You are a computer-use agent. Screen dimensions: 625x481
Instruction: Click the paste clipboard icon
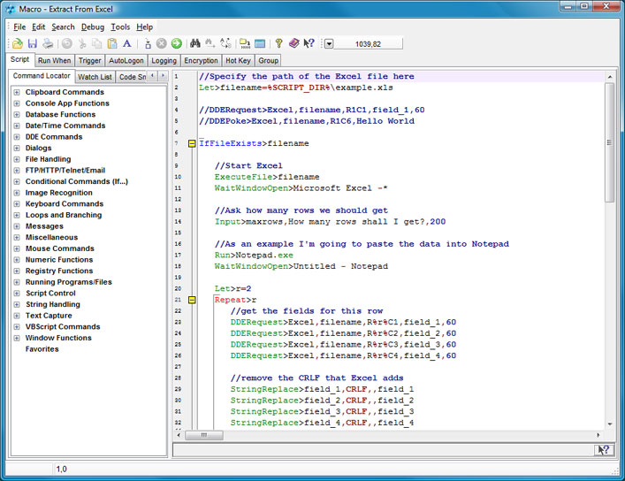[112, 43]
